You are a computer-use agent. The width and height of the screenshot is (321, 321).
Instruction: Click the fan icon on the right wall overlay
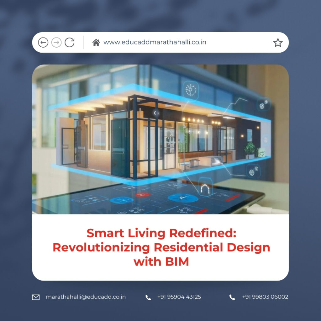pyautogui.click(x=266, y=139)
